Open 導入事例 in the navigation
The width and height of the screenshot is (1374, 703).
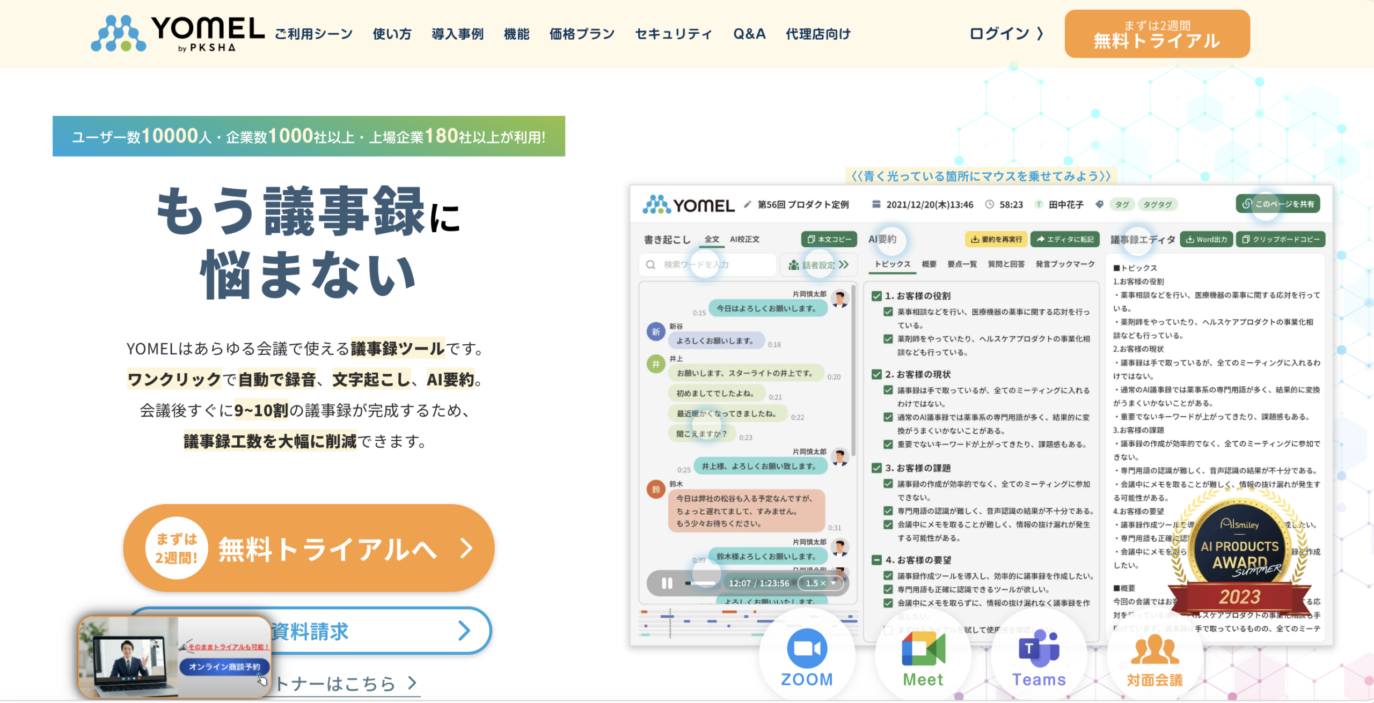[457, 34]
